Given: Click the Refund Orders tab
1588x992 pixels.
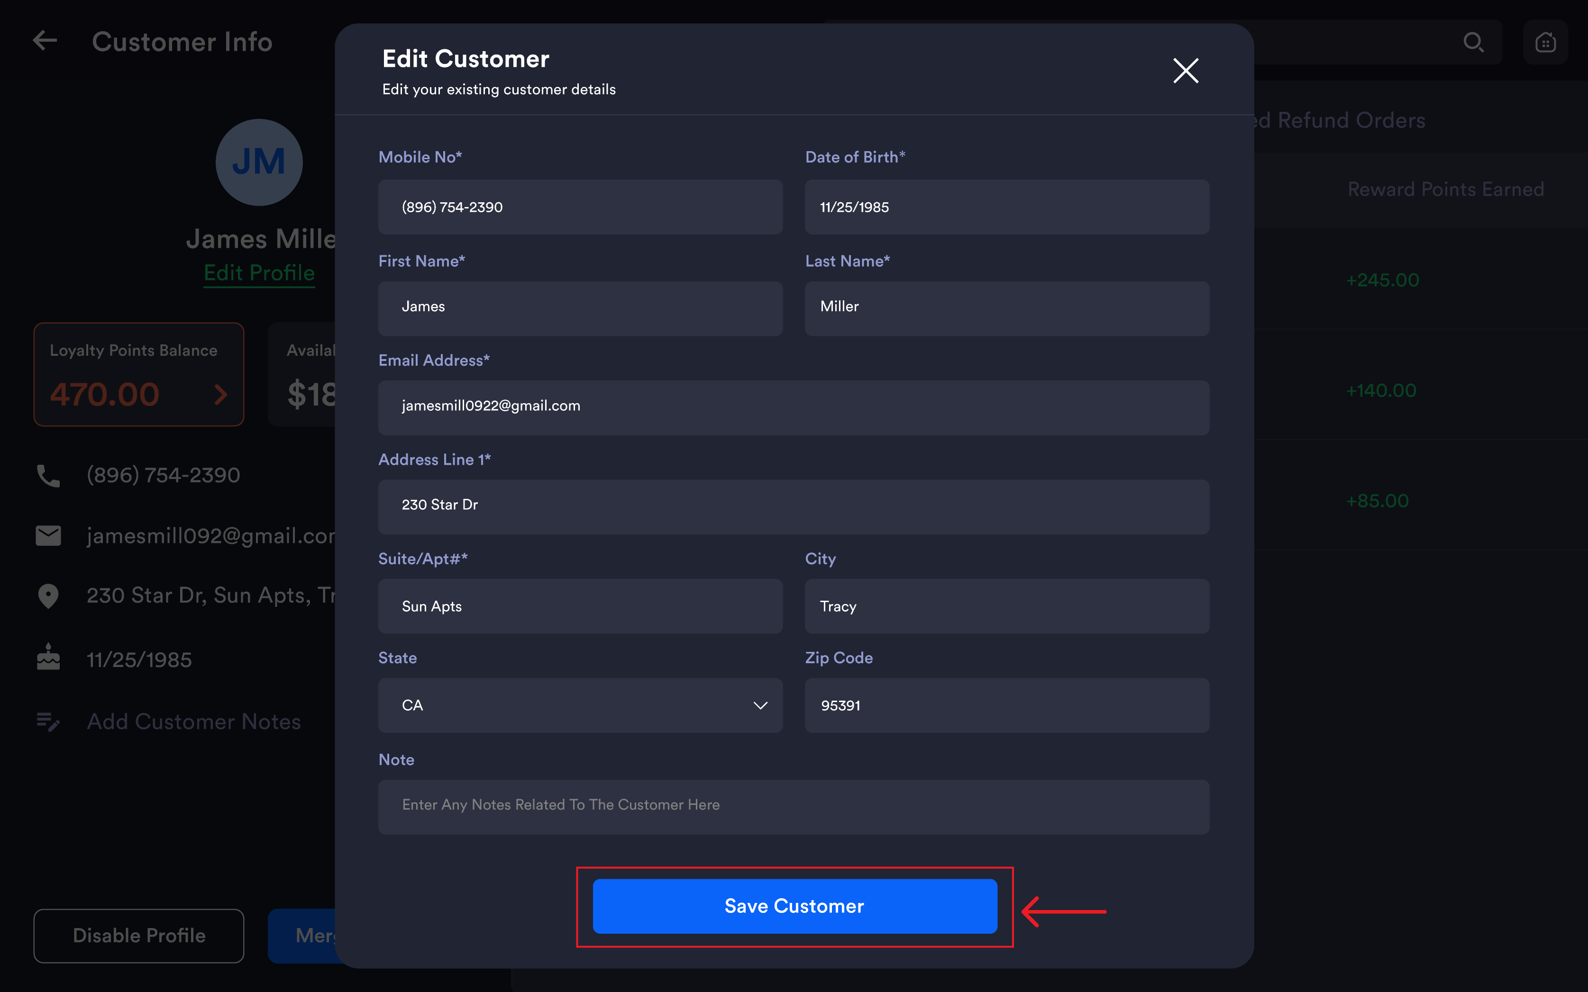Looking at the screenshot, I should pyautogui.click(x=1339, y=120).
